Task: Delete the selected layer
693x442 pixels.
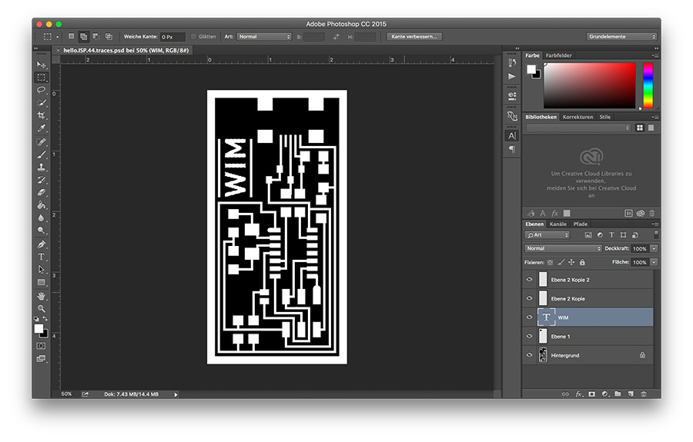Action: tap(644, 394)
